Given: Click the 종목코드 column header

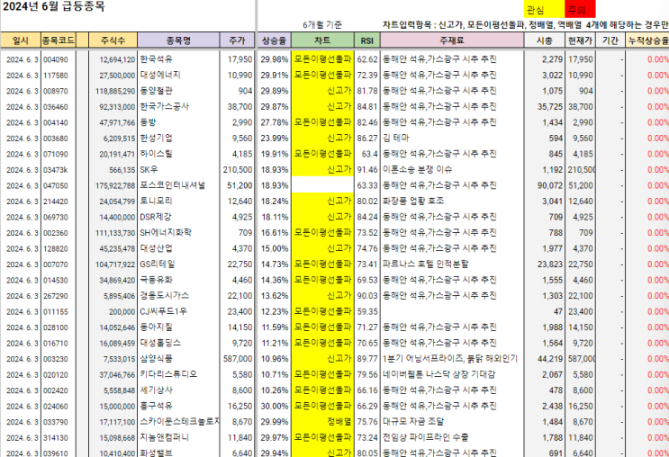Looking at the screenshot, I should click(x=59, y=40).
